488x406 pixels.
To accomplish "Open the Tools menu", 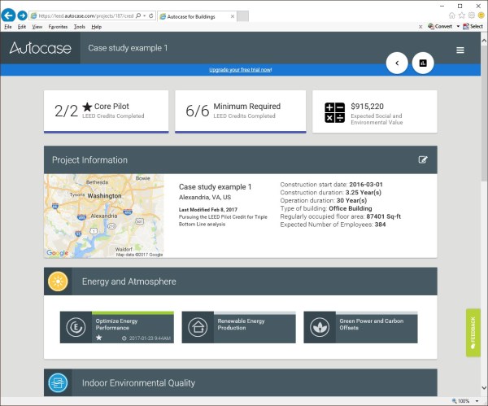I will [79, 27].
